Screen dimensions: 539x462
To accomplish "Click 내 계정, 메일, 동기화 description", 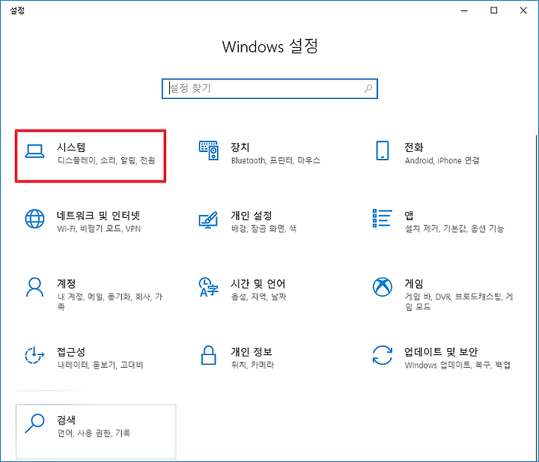I will tap(110, 302).
